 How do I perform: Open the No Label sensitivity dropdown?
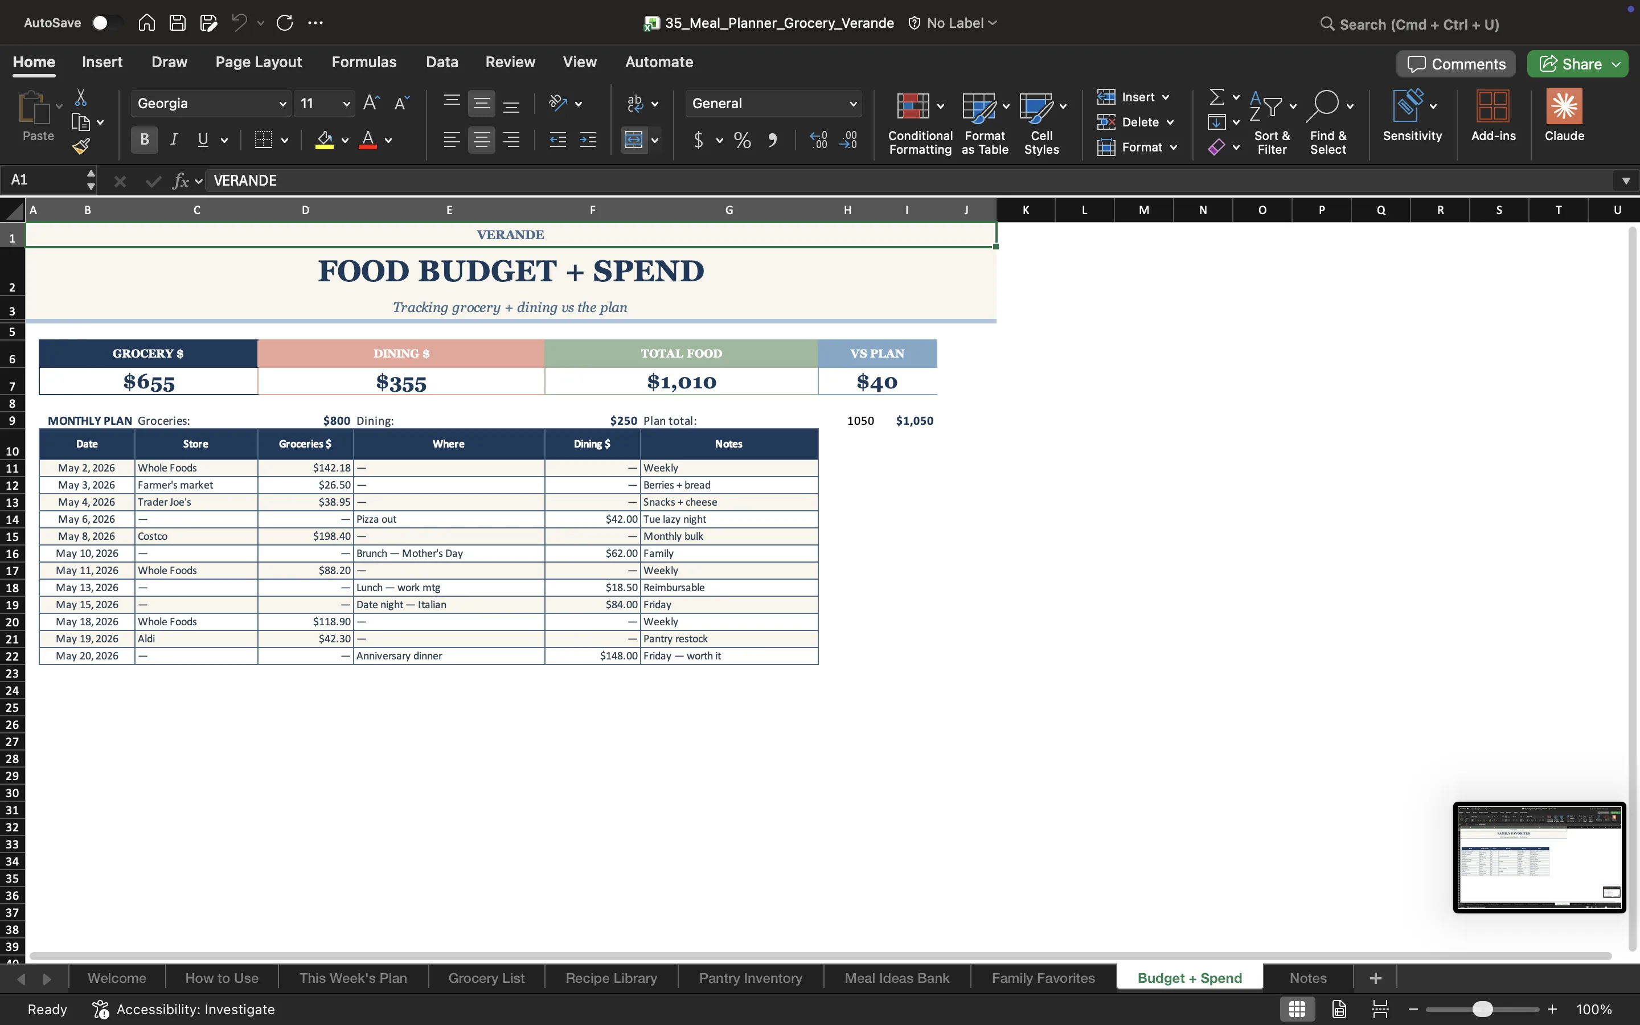[x=953, y=23]
